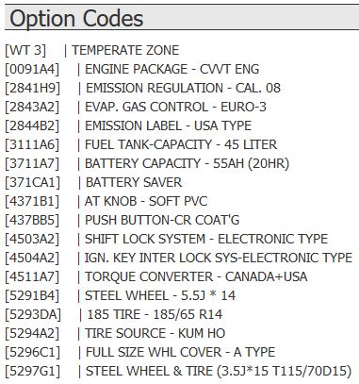Click the AT Knob - Soft PVC entry
Viewport: 359px width, 384px height.
106,201
